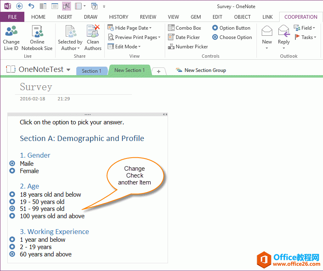The width and height of the screenshot is (323, 271).
Task: Click the Clean Authors icon
Action: point(93,32)
